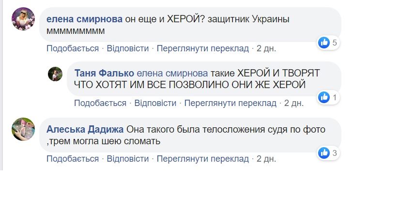Screen dimensions: 415x197
Task: Click the like reaction icon with 5 likes
Action: coord(324,43)
